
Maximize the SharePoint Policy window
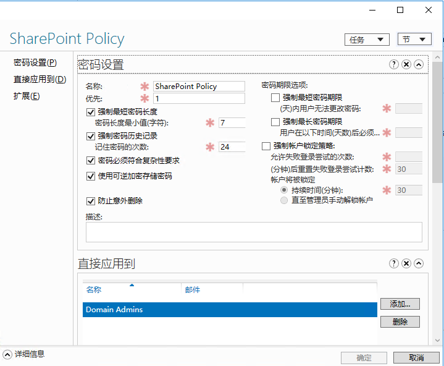(400, 11)
